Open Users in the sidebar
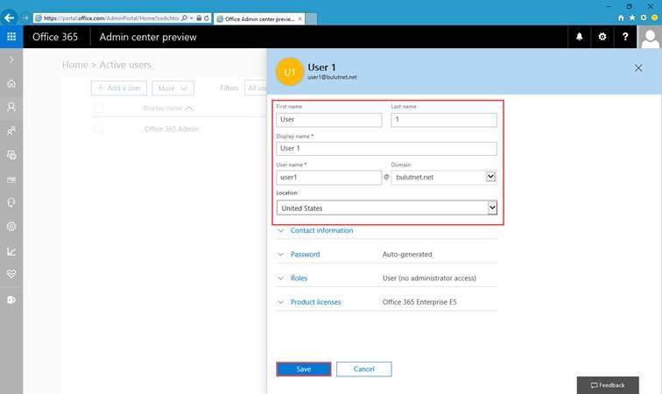 click(x=11, y=107)
